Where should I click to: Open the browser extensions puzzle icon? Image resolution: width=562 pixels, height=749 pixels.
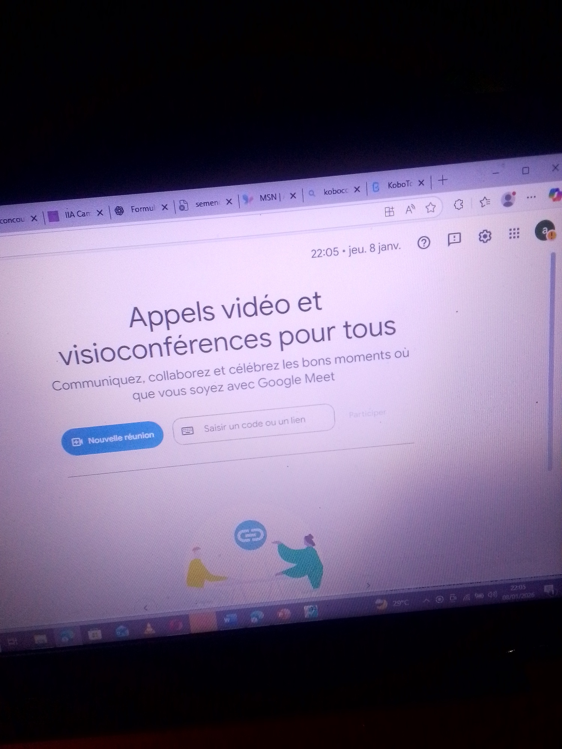(459, 204)
